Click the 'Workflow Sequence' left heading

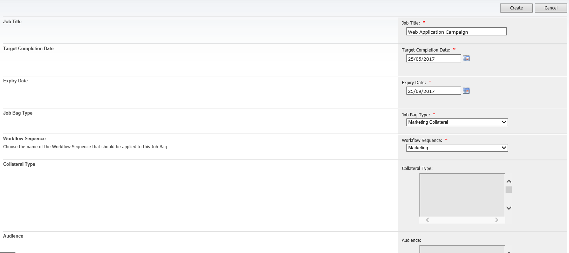click(25, 139)
